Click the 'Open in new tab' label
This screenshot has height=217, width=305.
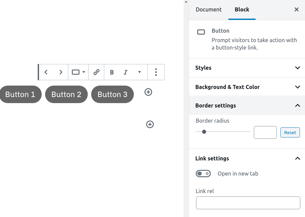(238, 174)
